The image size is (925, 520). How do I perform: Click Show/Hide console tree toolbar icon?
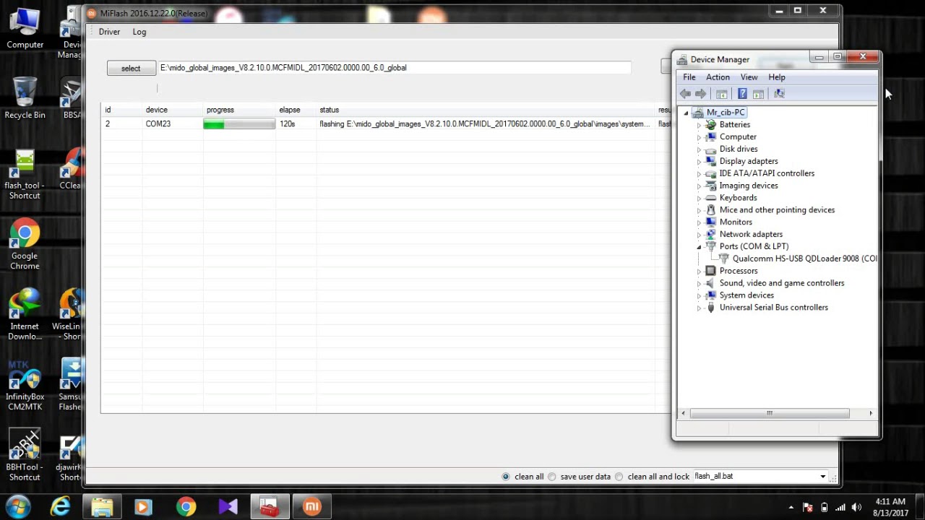pyautogui.click(x=721, y=94)
